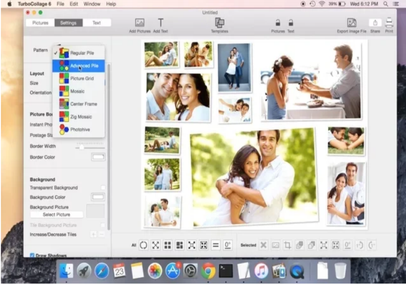This screenshot has width=406, height=284.
Task: Switch to the Settings tab
Action: [x=68, y=23]
